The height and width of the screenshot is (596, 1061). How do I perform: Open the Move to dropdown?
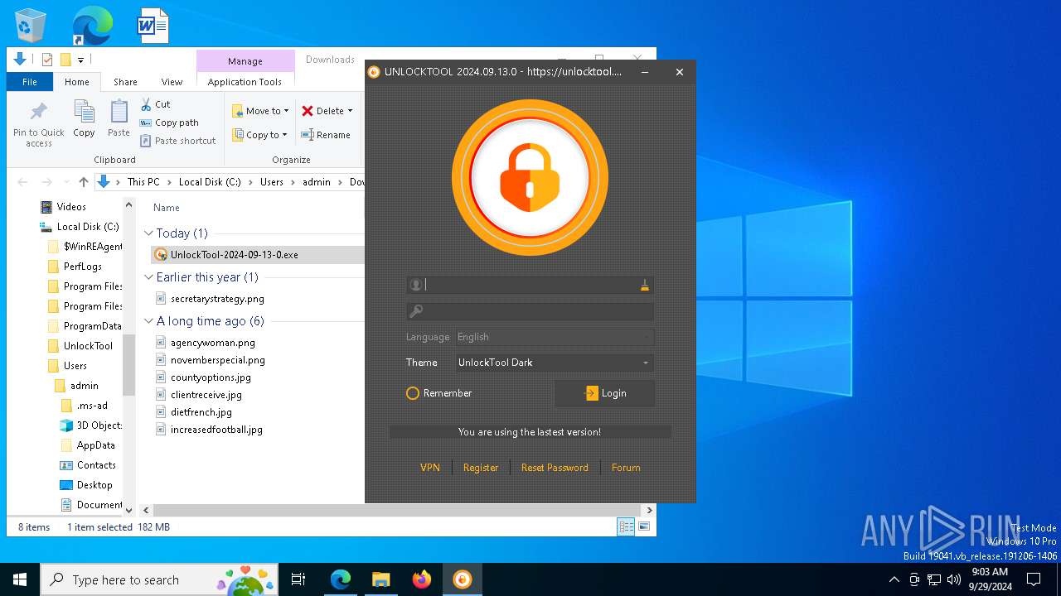[260, 111]
